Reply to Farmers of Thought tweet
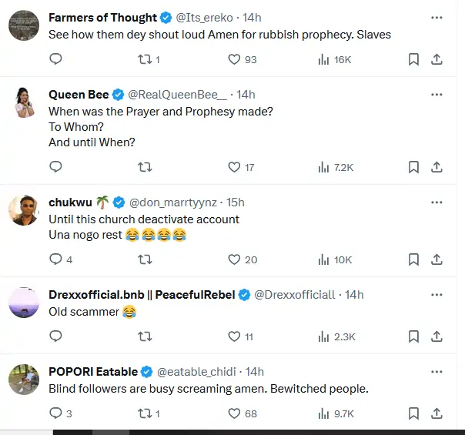This screenshot has height=435, width=465. click(x=55, y=59)
